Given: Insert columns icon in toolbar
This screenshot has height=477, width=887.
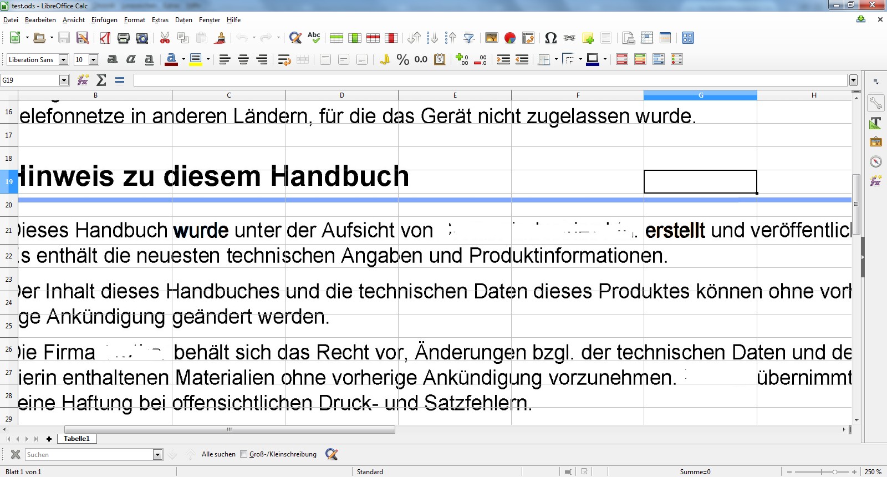Looking at the screenshot, I should pos(355,38).
